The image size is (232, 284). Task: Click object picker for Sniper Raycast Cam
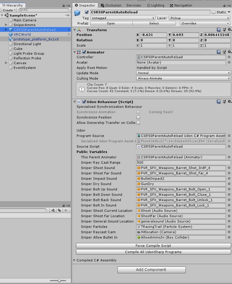coord(229,232)
